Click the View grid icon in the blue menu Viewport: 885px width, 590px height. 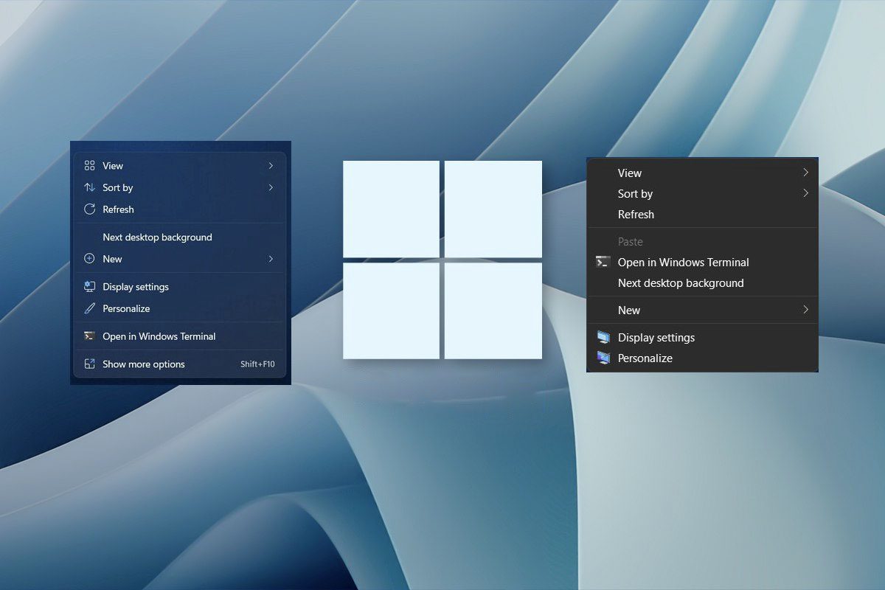coord(89,166)
